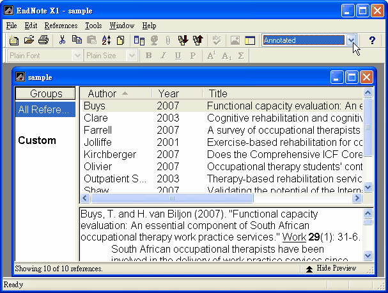Click Hide Preview button
388x293 pixels.
(331, 268)
